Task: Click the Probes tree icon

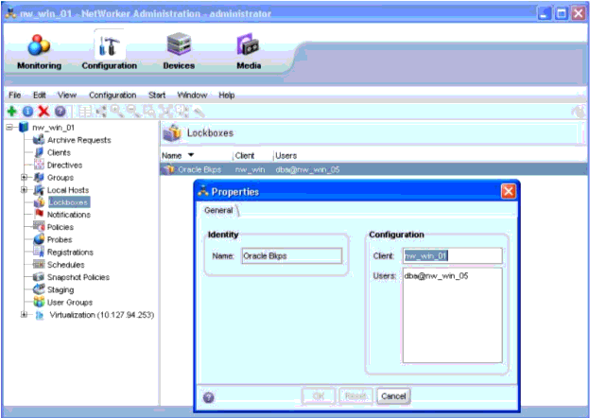Action: [39, 239]
